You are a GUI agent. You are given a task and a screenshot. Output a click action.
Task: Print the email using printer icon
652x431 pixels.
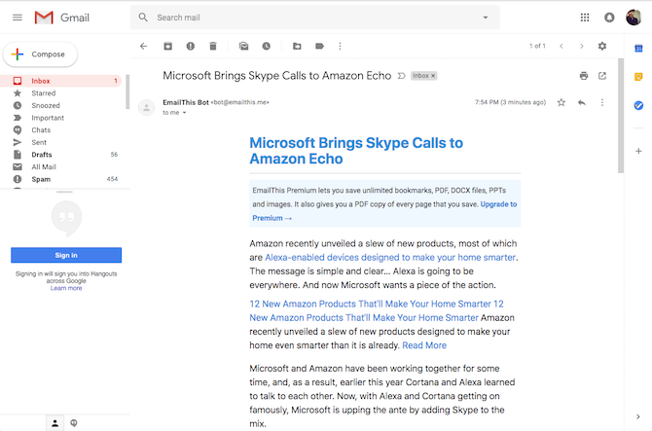[x=583, y=76]
